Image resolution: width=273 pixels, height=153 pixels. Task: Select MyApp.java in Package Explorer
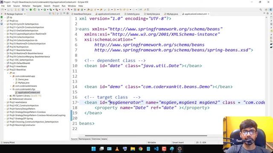tap(24, 83)
